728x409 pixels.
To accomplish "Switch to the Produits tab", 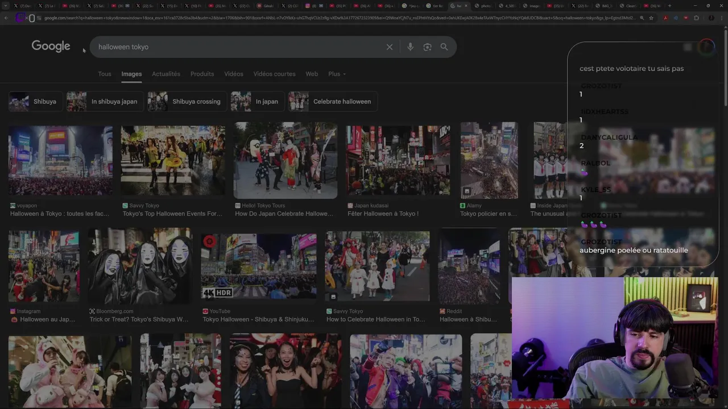I will coord(202,74).
